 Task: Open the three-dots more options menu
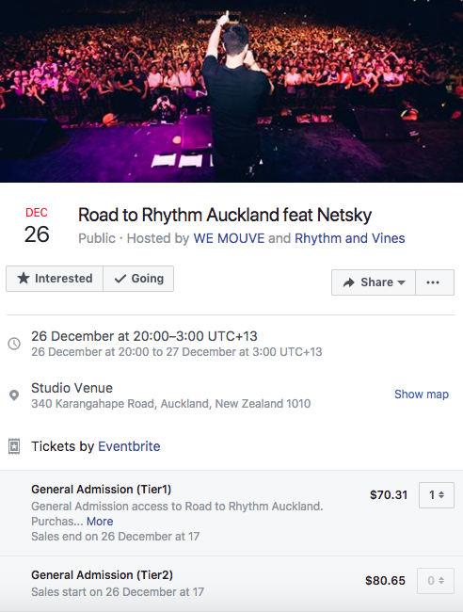pyautogui.click(x=435, y=282)
